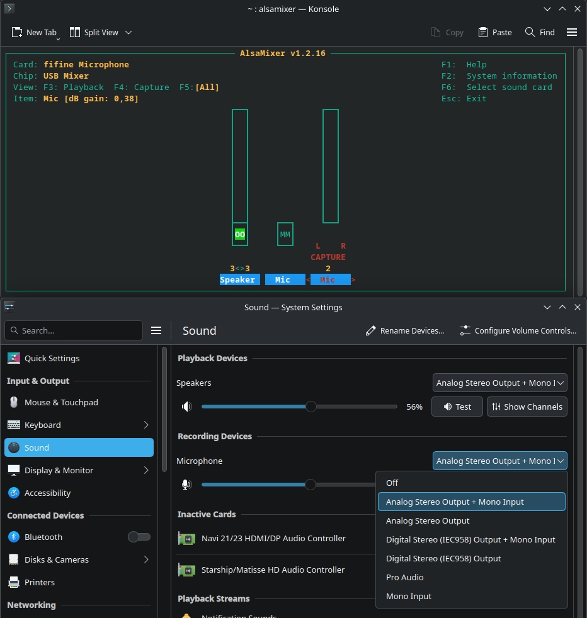Select Digital Stereo (IEC958) Output + Mono Input
The height and width of the screenshot is (618, 587).
tap(471, 539)
